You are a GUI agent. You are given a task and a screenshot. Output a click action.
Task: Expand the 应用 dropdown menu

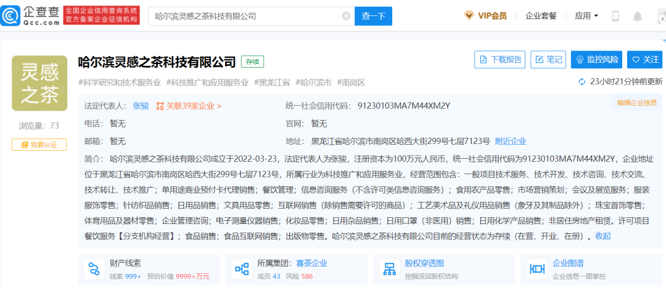[586, 16]
